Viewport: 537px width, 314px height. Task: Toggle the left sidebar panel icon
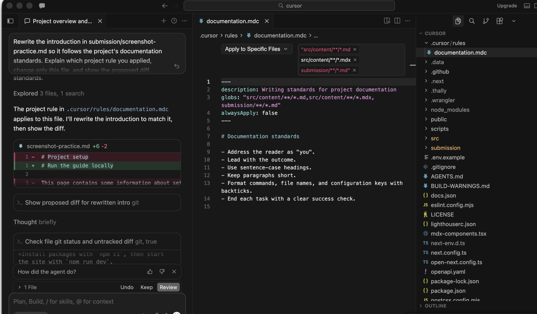(10, 21)
